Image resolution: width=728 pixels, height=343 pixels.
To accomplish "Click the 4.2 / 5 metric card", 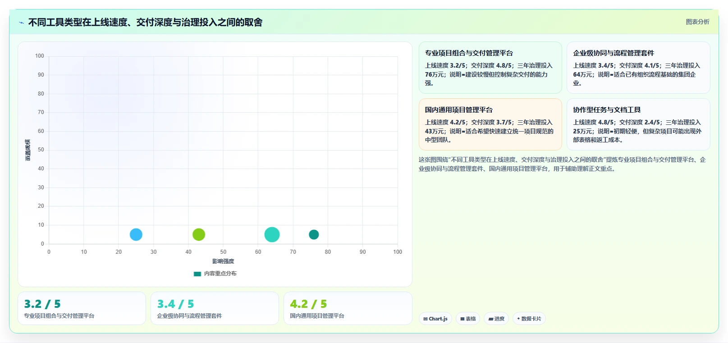I will click(x=348, y=308).
